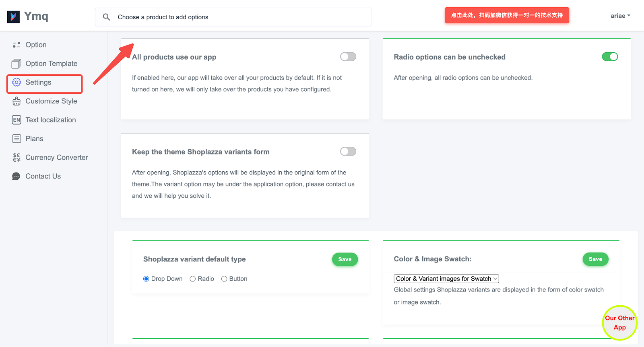Click the Ymq logo icon

coord(13,17)
